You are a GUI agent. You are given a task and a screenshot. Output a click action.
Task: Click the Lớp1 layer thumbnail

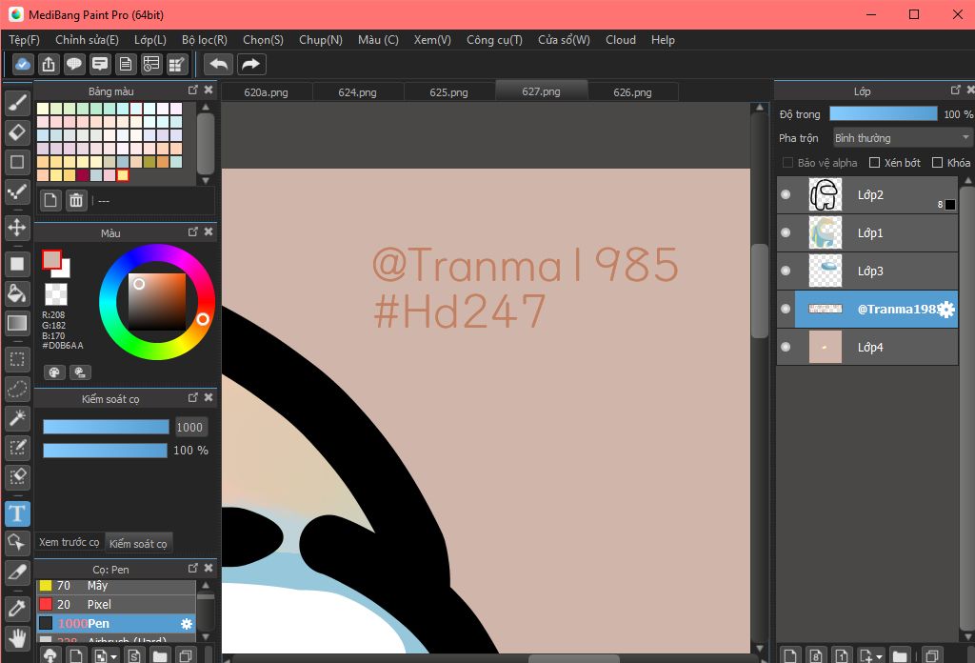tap(826, 232)
